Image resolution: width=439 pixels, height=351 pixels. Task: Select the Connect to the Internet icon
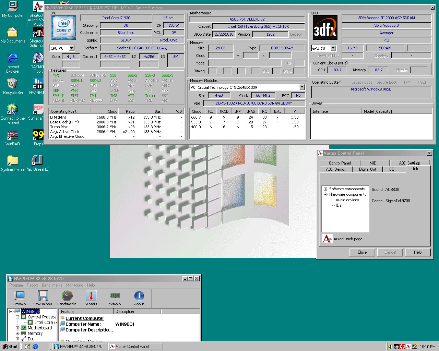click(13, 114)
